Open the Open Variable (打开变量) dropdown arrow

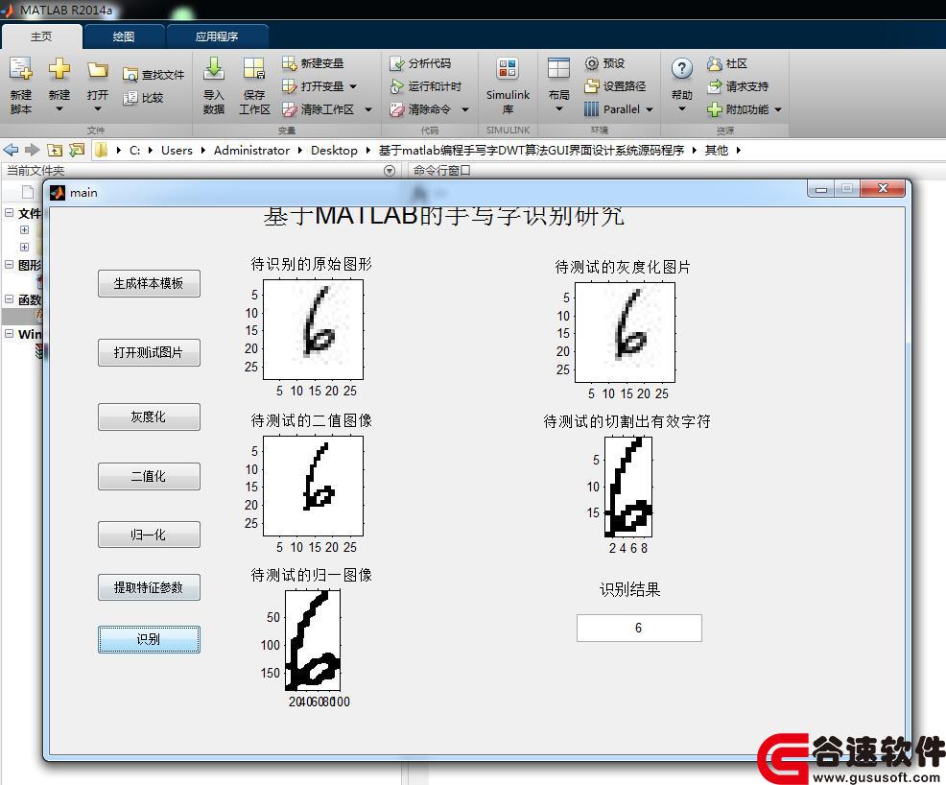(353, 86)
